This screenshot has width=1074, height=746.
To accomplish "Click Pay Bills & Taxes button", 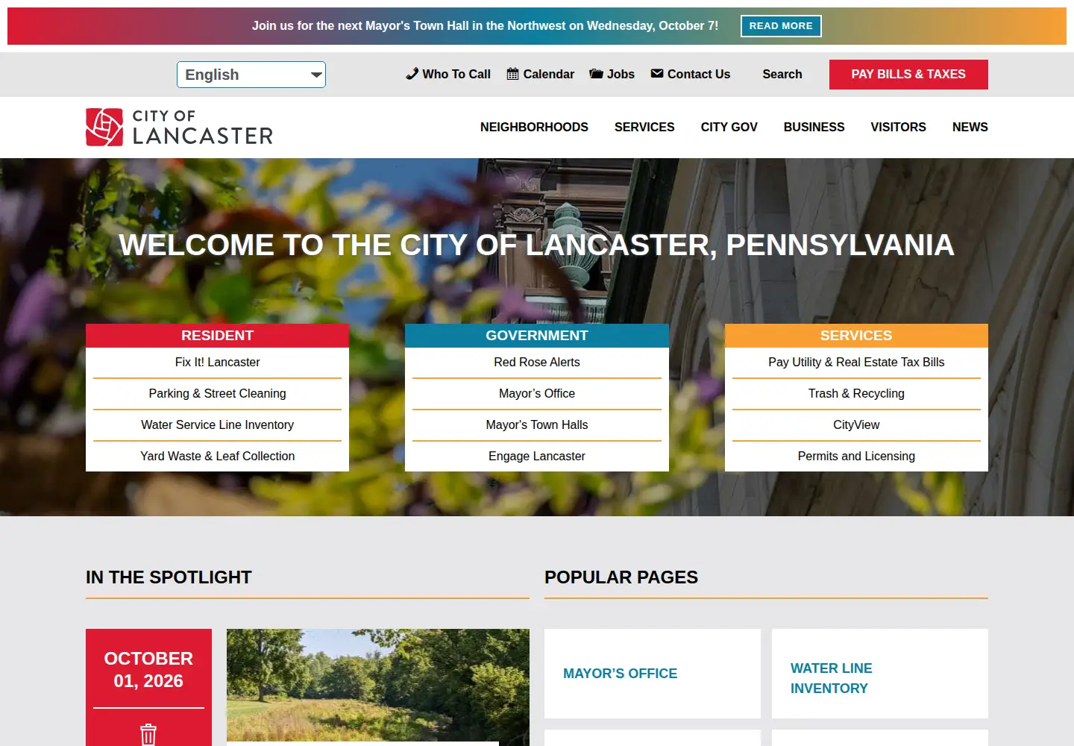I will 908,75.
